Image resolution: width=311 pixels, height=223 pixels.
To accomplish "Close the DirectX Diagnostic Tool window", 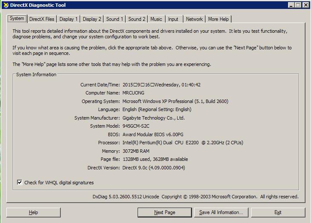I will [305, 5].
